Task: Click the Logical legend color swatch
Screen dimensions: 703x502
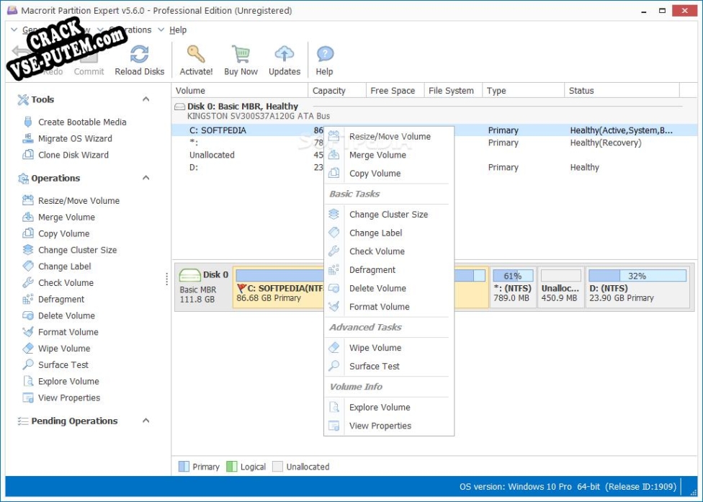Action: click(x=232, y=467)
